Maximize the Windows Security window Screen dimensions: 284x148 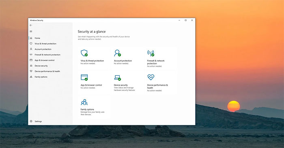point(186,20)
